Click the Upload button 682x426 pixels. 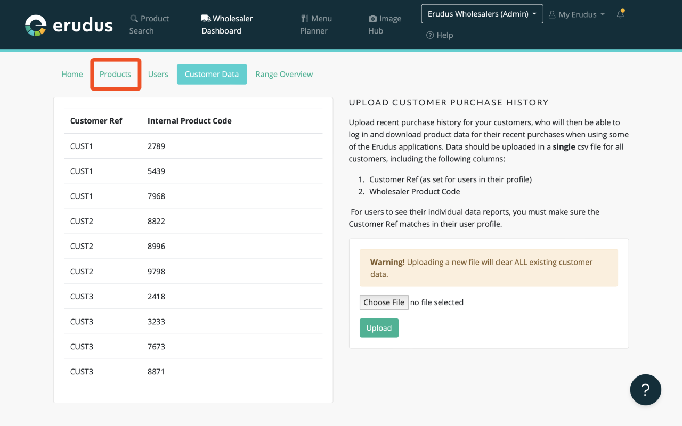point(379,327)
